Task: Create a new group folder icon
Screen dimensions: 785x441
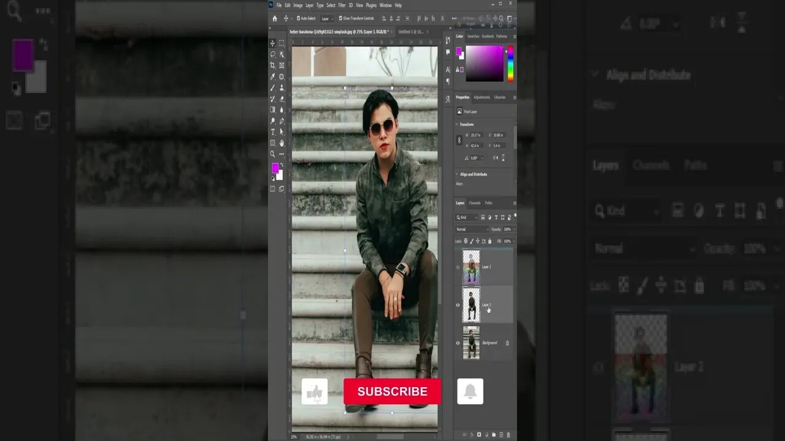Action: click(x=494, y=435)
